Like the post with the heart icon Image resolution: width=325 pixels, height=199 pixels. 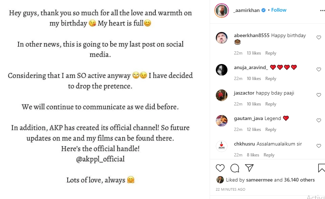click(220, 168)
